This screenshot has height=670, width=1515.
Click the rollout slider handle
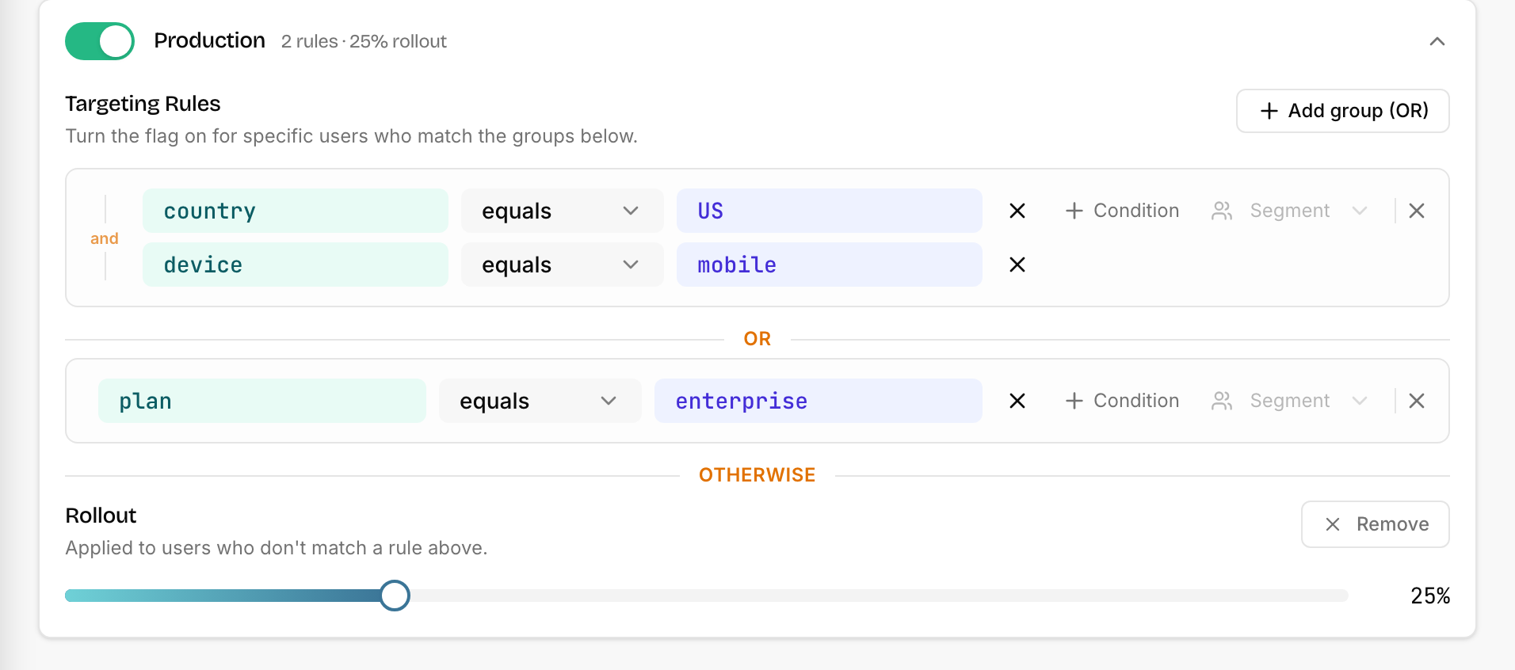click(x=394, y=596)
